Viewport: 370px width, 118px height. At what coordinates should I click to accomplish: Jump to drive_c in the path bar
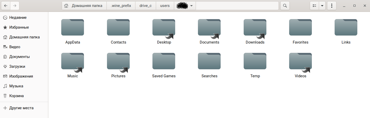[x=145, y=6]
